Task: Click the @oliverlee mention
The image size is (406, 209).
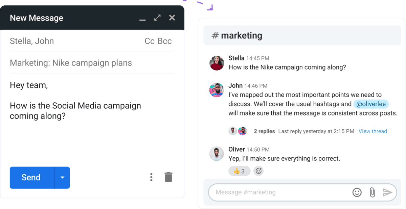Action: pos(371,104)
